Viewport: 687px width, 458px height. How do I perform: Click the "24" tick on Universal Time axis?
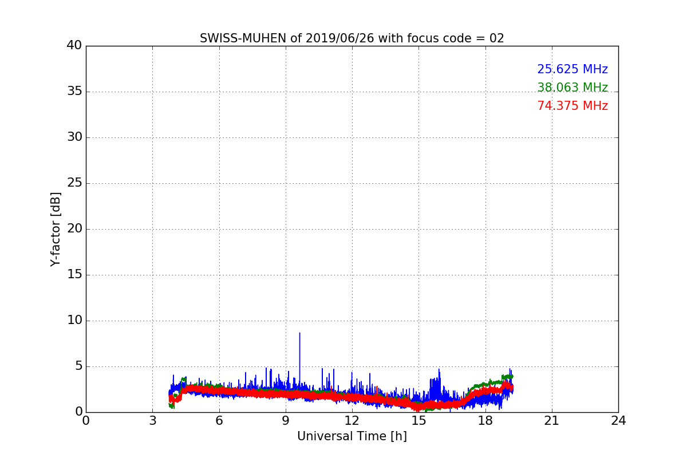[618, 421]
